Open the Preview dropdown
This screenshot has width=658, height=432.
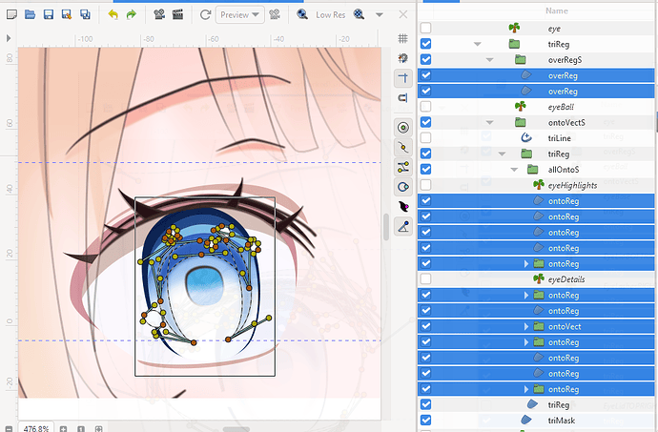240,15
